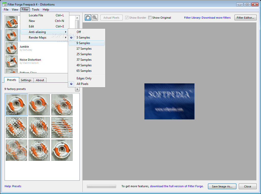The height and width of the screenshot is (194, 261).
Task: Choose Edges Only anti-aliasing mode
Action: [x=86, y=78]
